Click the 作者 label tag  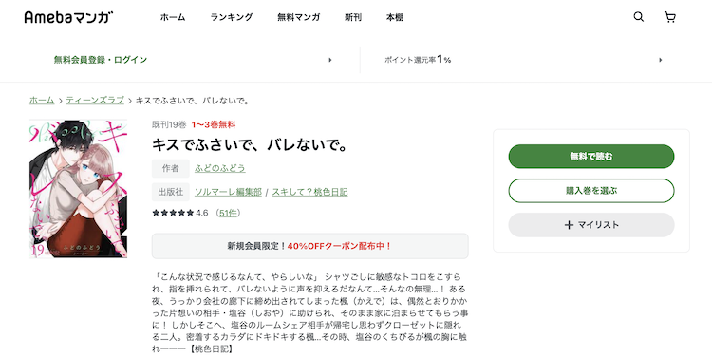(170, 168)
